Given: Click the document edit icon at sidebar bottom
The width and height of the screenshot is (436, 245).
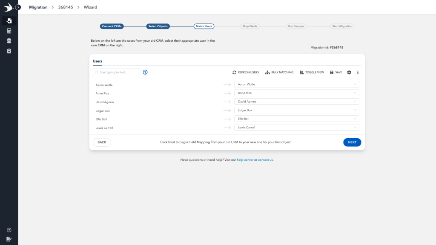Looking at the screenshot, I should pyautogui.click(x=9, y=239).
